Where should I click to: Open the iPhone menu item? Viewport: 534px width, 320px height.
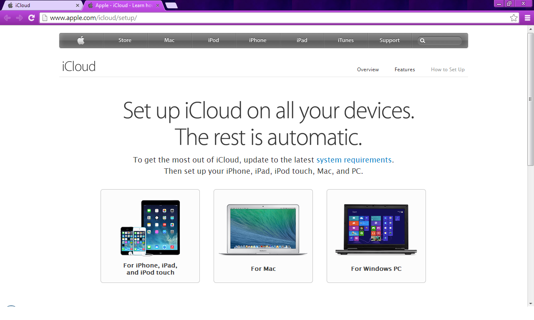[x=258, y=40]
